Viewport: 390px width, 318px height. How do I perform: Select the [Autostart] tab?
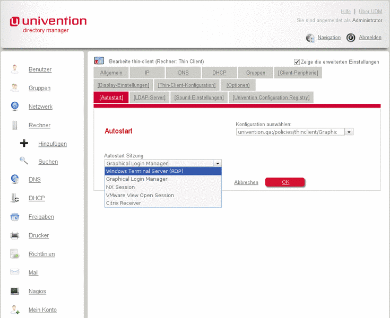111,98
